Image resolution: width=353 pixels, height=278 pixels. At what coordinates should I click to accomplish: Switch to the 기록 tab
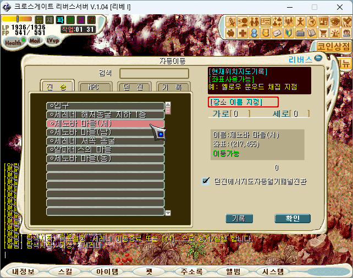pos(173,87)
